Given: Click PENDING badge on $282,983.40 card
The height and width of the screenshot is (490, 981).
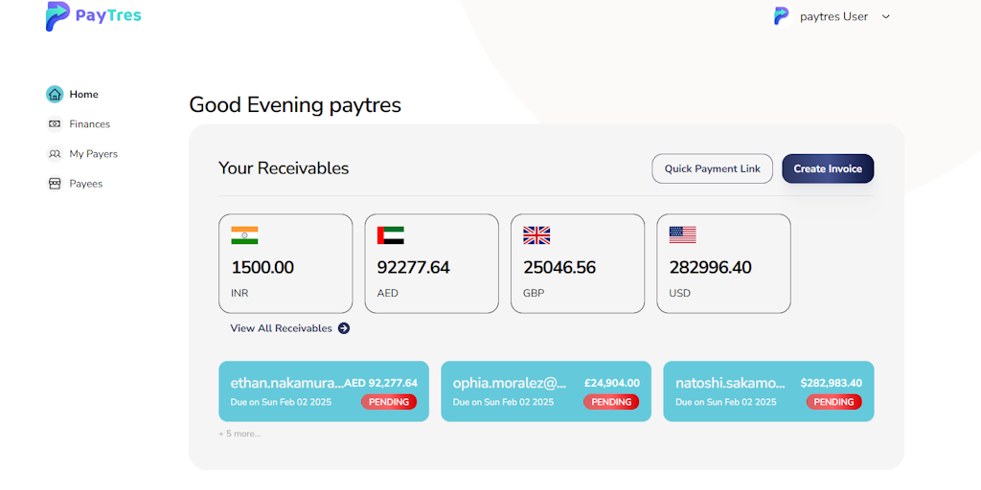Looking at the screenshot, I should pyautogui.click(x=834, y=402).
